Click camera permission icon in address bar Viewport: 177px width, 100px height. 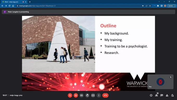[x=143, y=6]
